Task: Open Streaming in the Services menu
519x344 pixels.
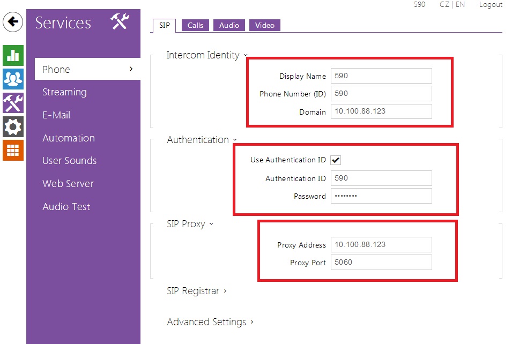Action: click(64, 92)
